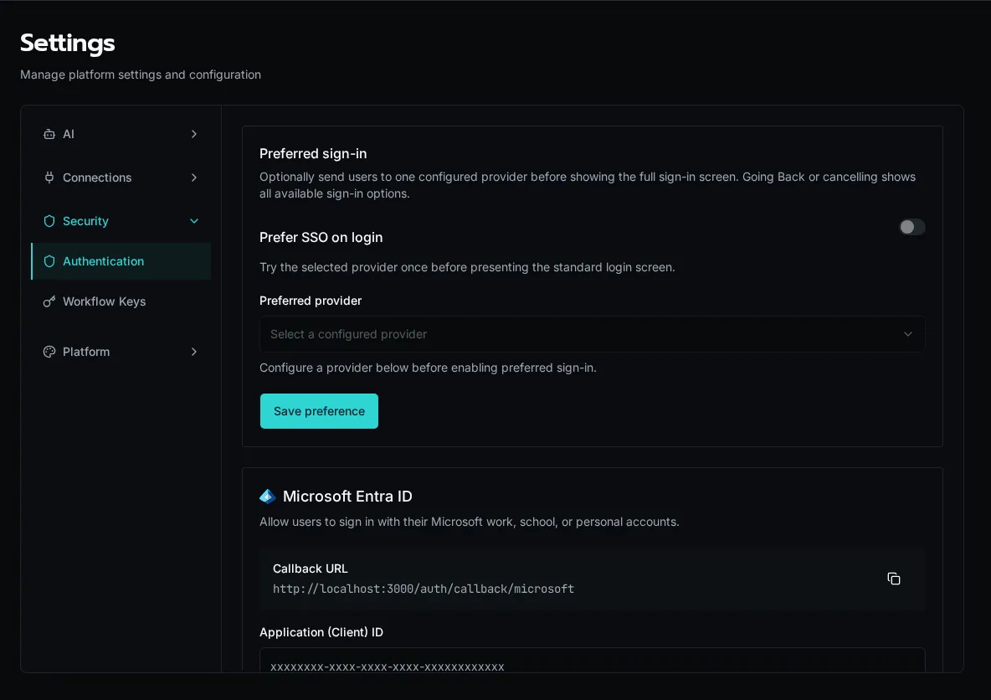
Task: Click the Microsoft Entra ID logo
Action: point(267,497)
